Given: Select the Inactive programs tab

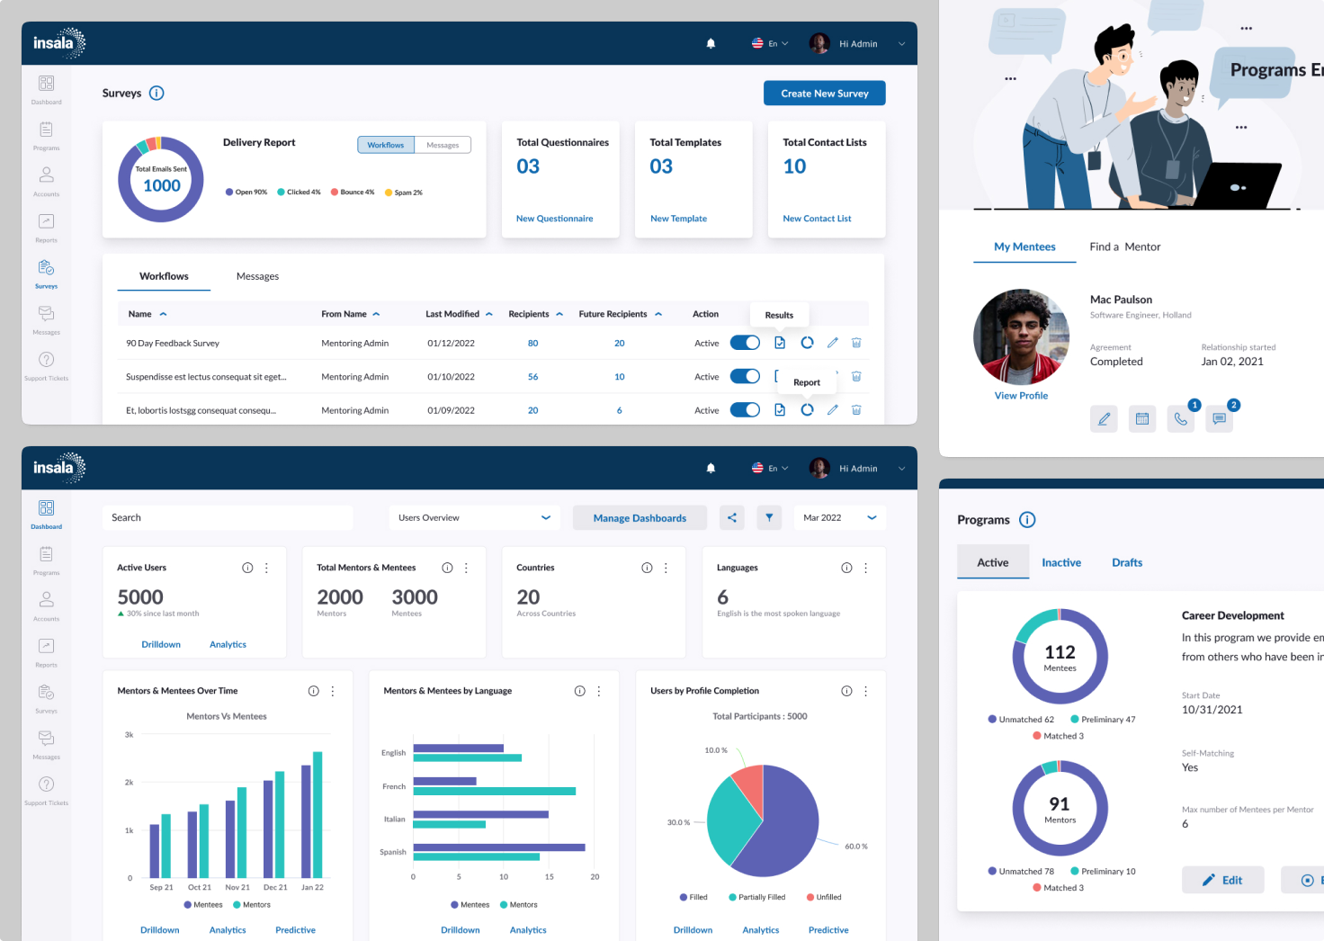Looking at the screenshot, I should tap(1061, 562).
